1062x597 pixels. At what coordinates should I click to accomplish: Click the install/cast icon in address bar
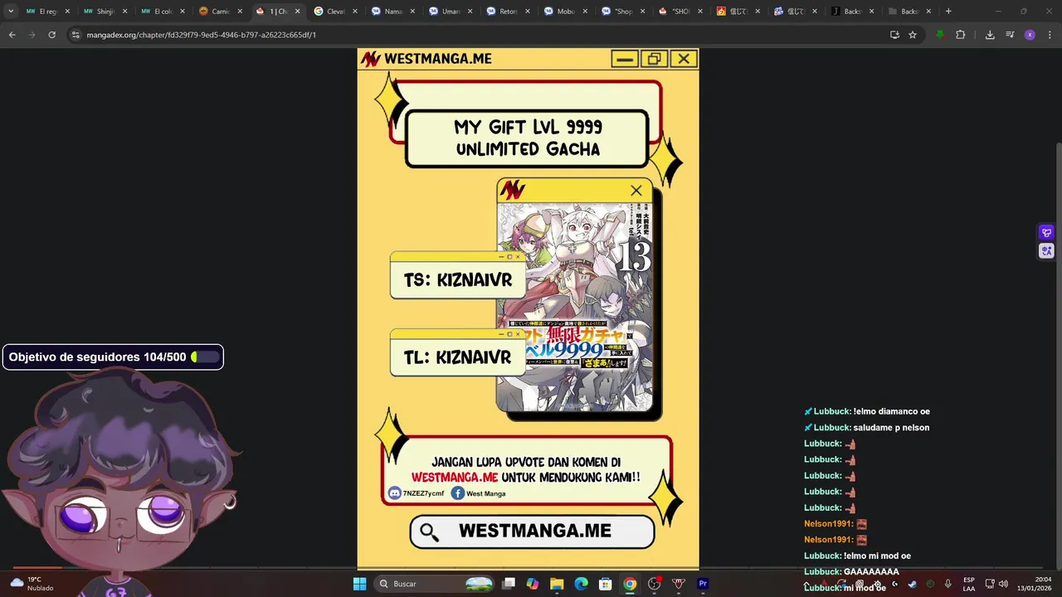pos(894,35)
